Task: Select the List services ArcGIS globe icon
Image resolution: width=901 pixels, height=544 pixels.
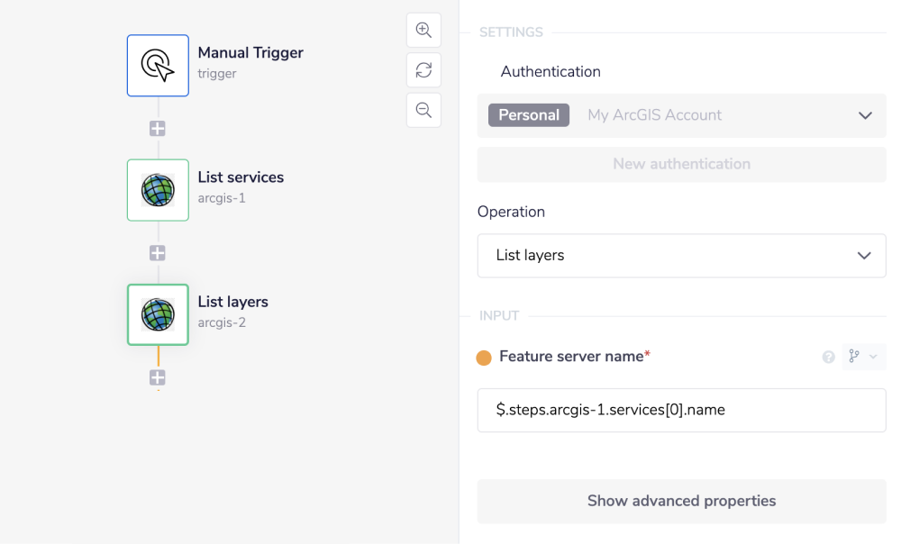Action: pos(158,190)
